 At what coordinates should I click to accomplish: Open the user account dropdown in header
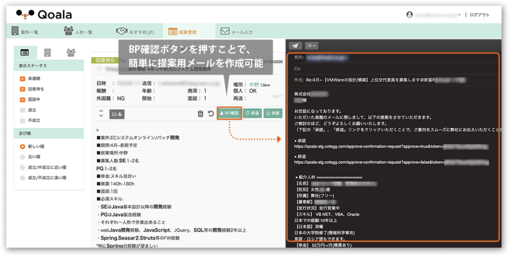[427, 15]
